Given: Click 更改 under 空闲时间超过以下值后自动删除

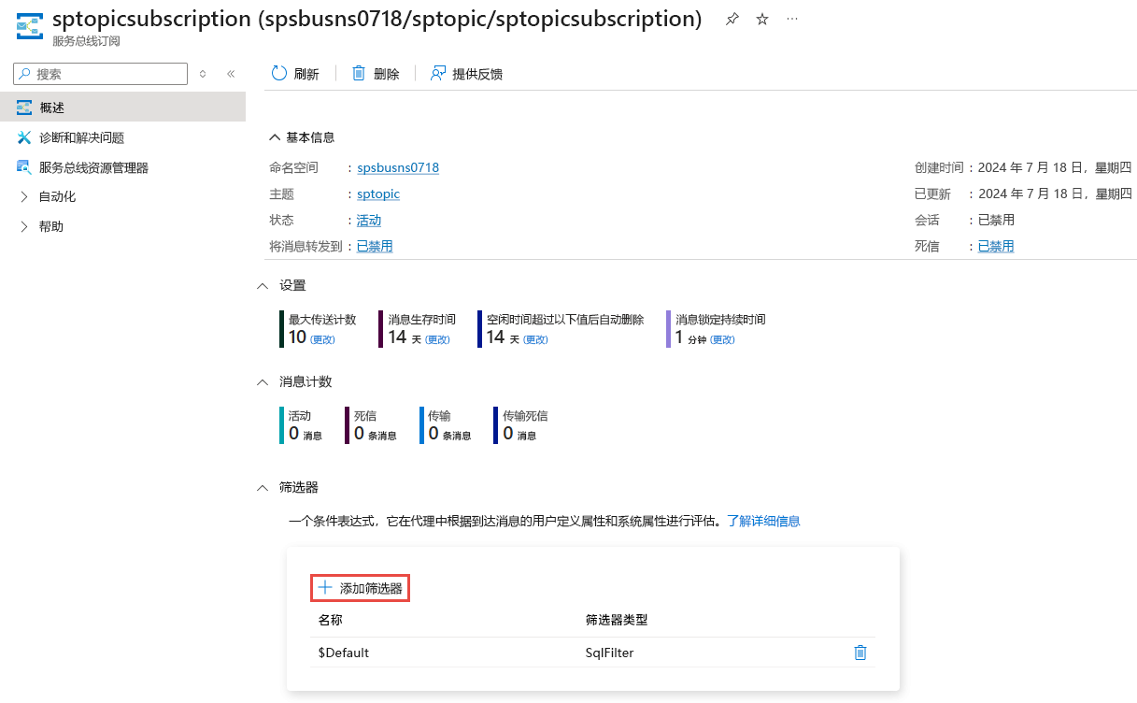Looking at the screenshot, I should tap(535, 339).
